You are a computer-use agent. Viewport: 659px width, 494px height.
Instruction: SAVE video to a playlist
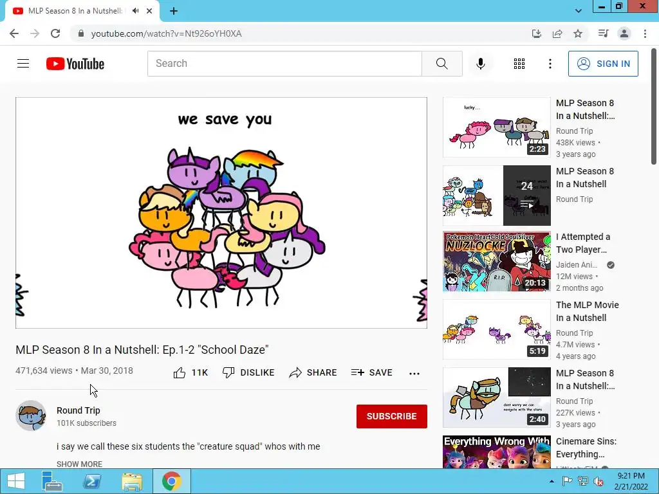click(x=371, y=372)
